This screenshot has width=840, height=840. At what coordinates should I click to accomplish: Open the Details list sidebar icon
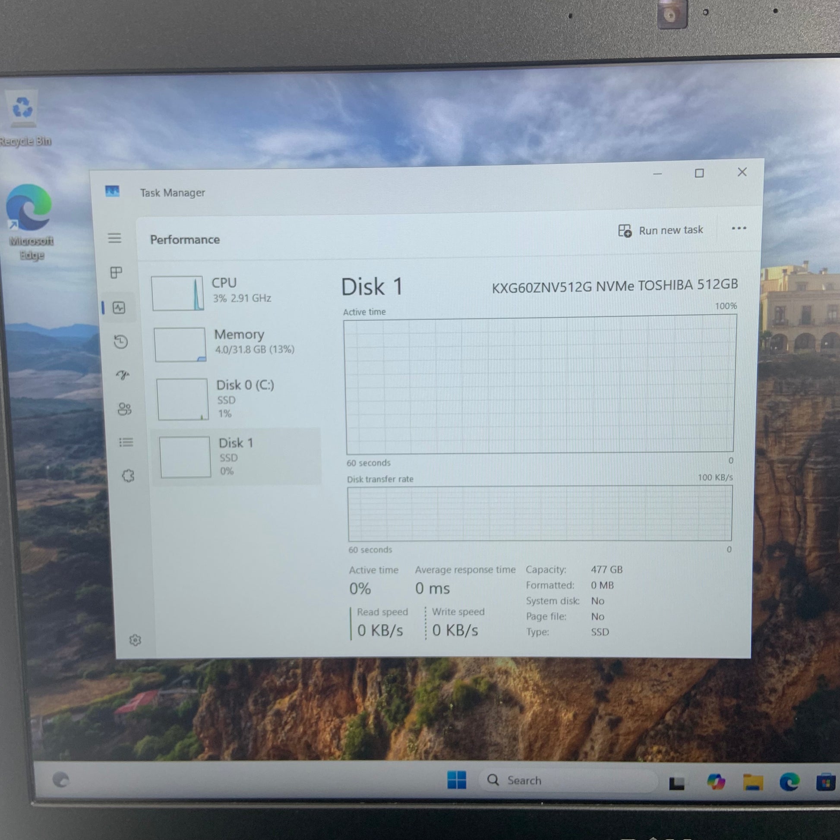point(126,442)
